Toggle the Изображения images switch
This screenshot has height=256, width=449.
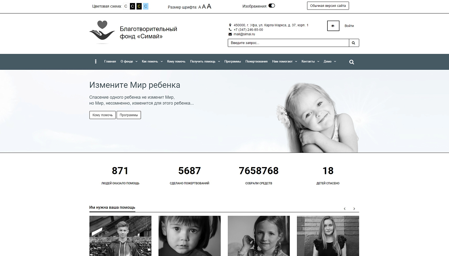272,6
